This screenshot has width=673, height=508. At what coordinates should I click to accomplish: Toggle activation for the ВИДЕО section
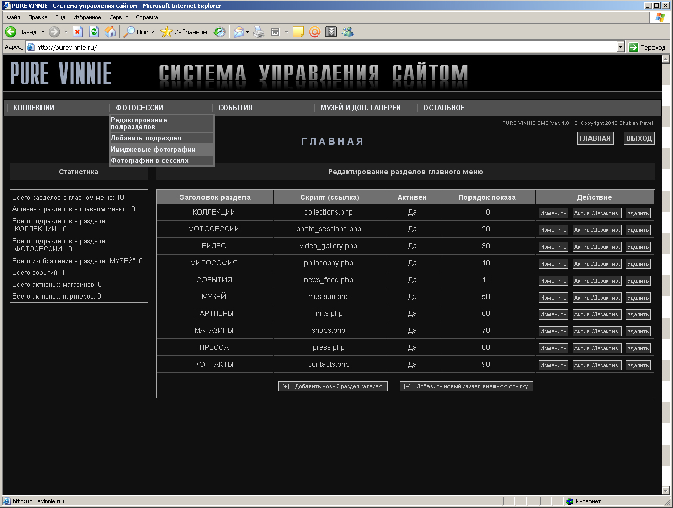point(597,246)
